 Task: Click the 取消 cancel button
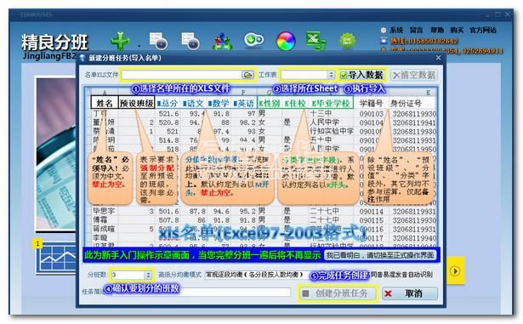click(410, 293)
